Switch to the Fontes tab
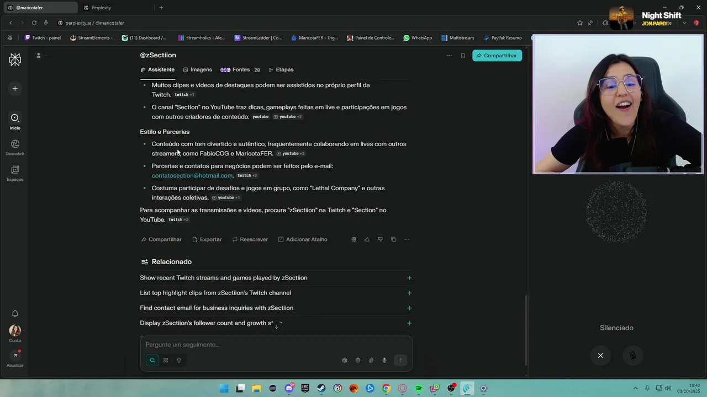 click(240, 70)
